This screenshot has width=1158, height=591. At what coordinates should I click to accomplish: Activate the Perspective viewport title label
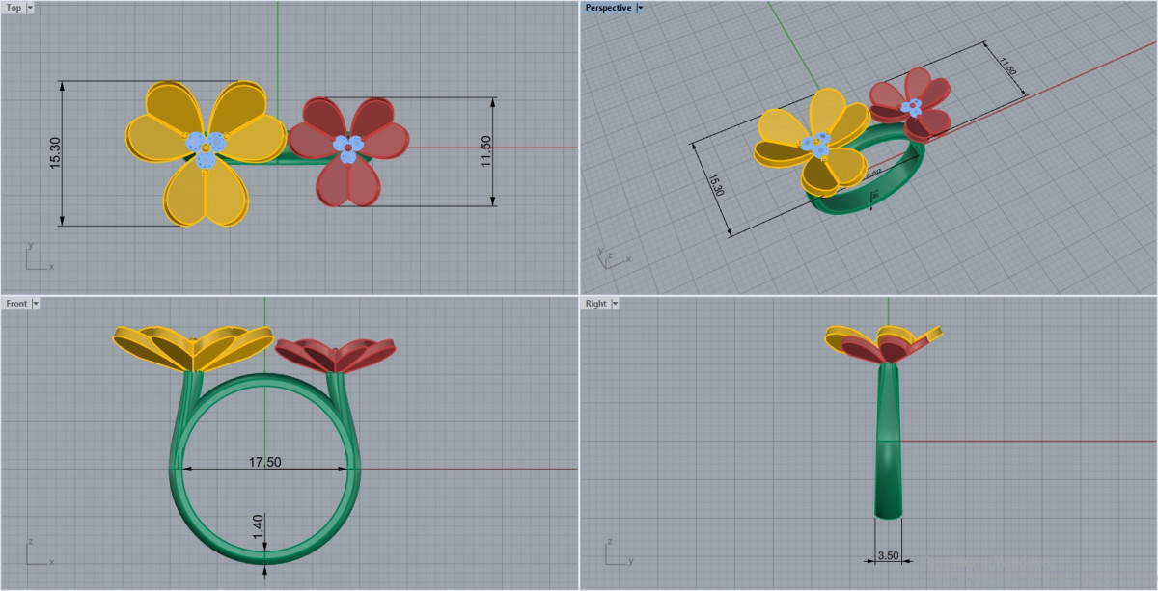coord(609,8)
